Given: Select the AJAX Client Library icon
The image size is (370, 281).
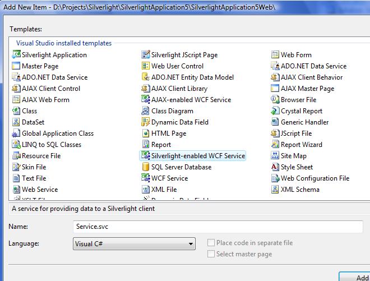Looking at the screenshot, I should click(x=146, y=88).
